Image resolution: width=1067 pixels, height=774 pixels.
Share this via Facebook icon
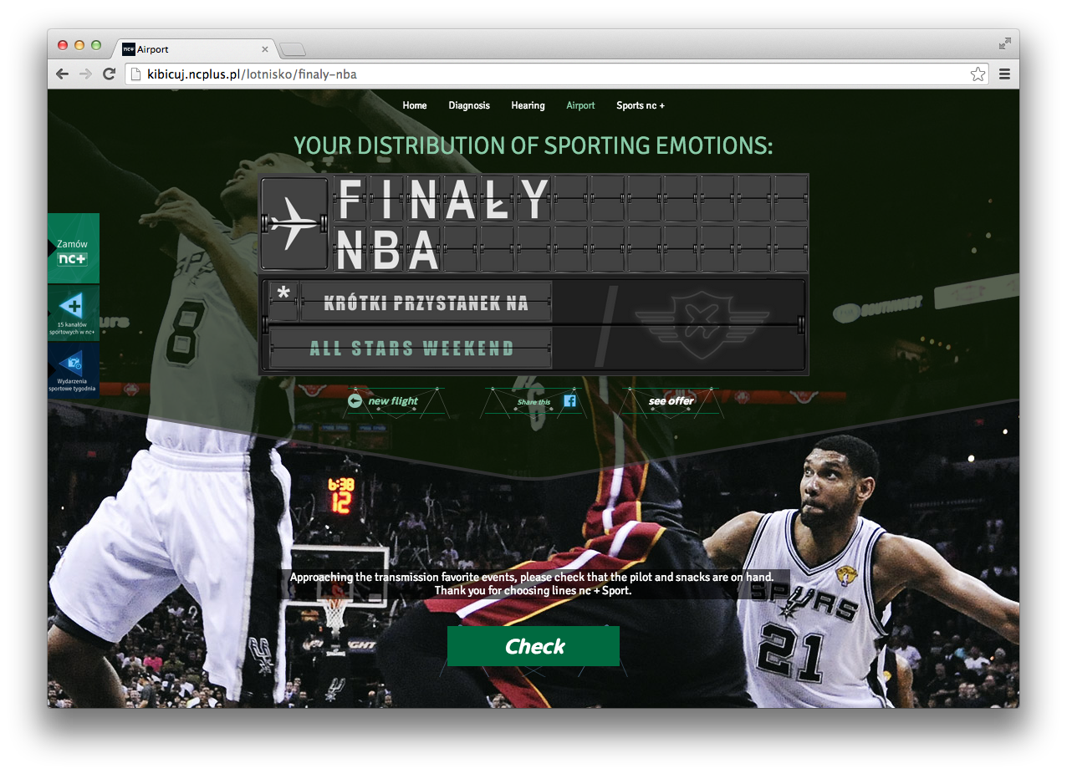569,401
